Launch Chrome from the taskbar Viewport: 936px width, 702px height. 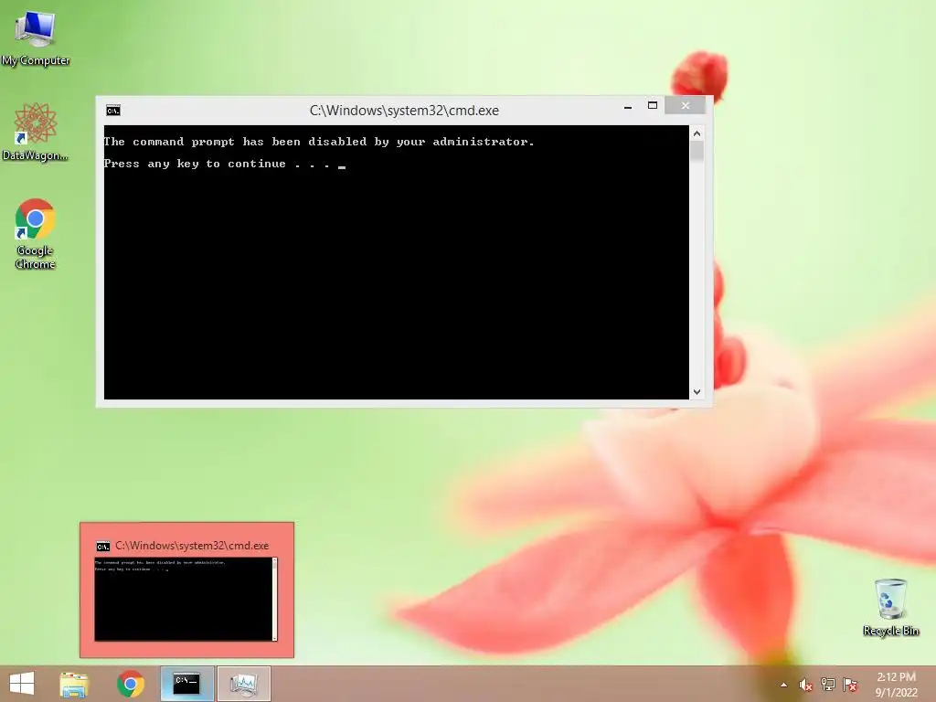[x=130, y=684]
